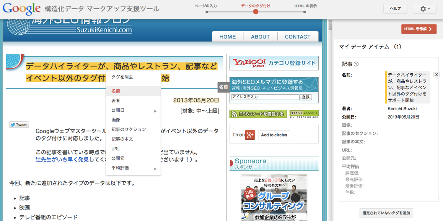This screenshot has width=443, height=221.
Task: Click the 登録 subscribe button
Action: point(306,97)
